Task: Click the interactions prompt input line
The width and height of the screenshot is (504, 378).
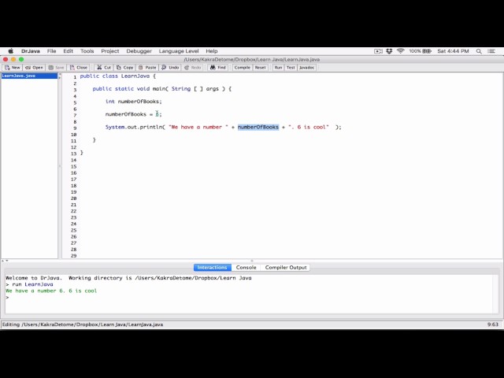Action: [249, 298]
